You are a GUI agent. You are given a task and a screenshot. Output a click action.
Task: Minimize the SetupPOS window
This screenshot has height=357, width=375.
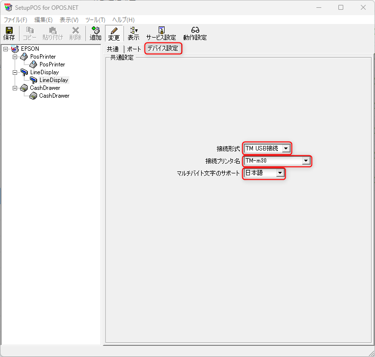tap(319, 8)
